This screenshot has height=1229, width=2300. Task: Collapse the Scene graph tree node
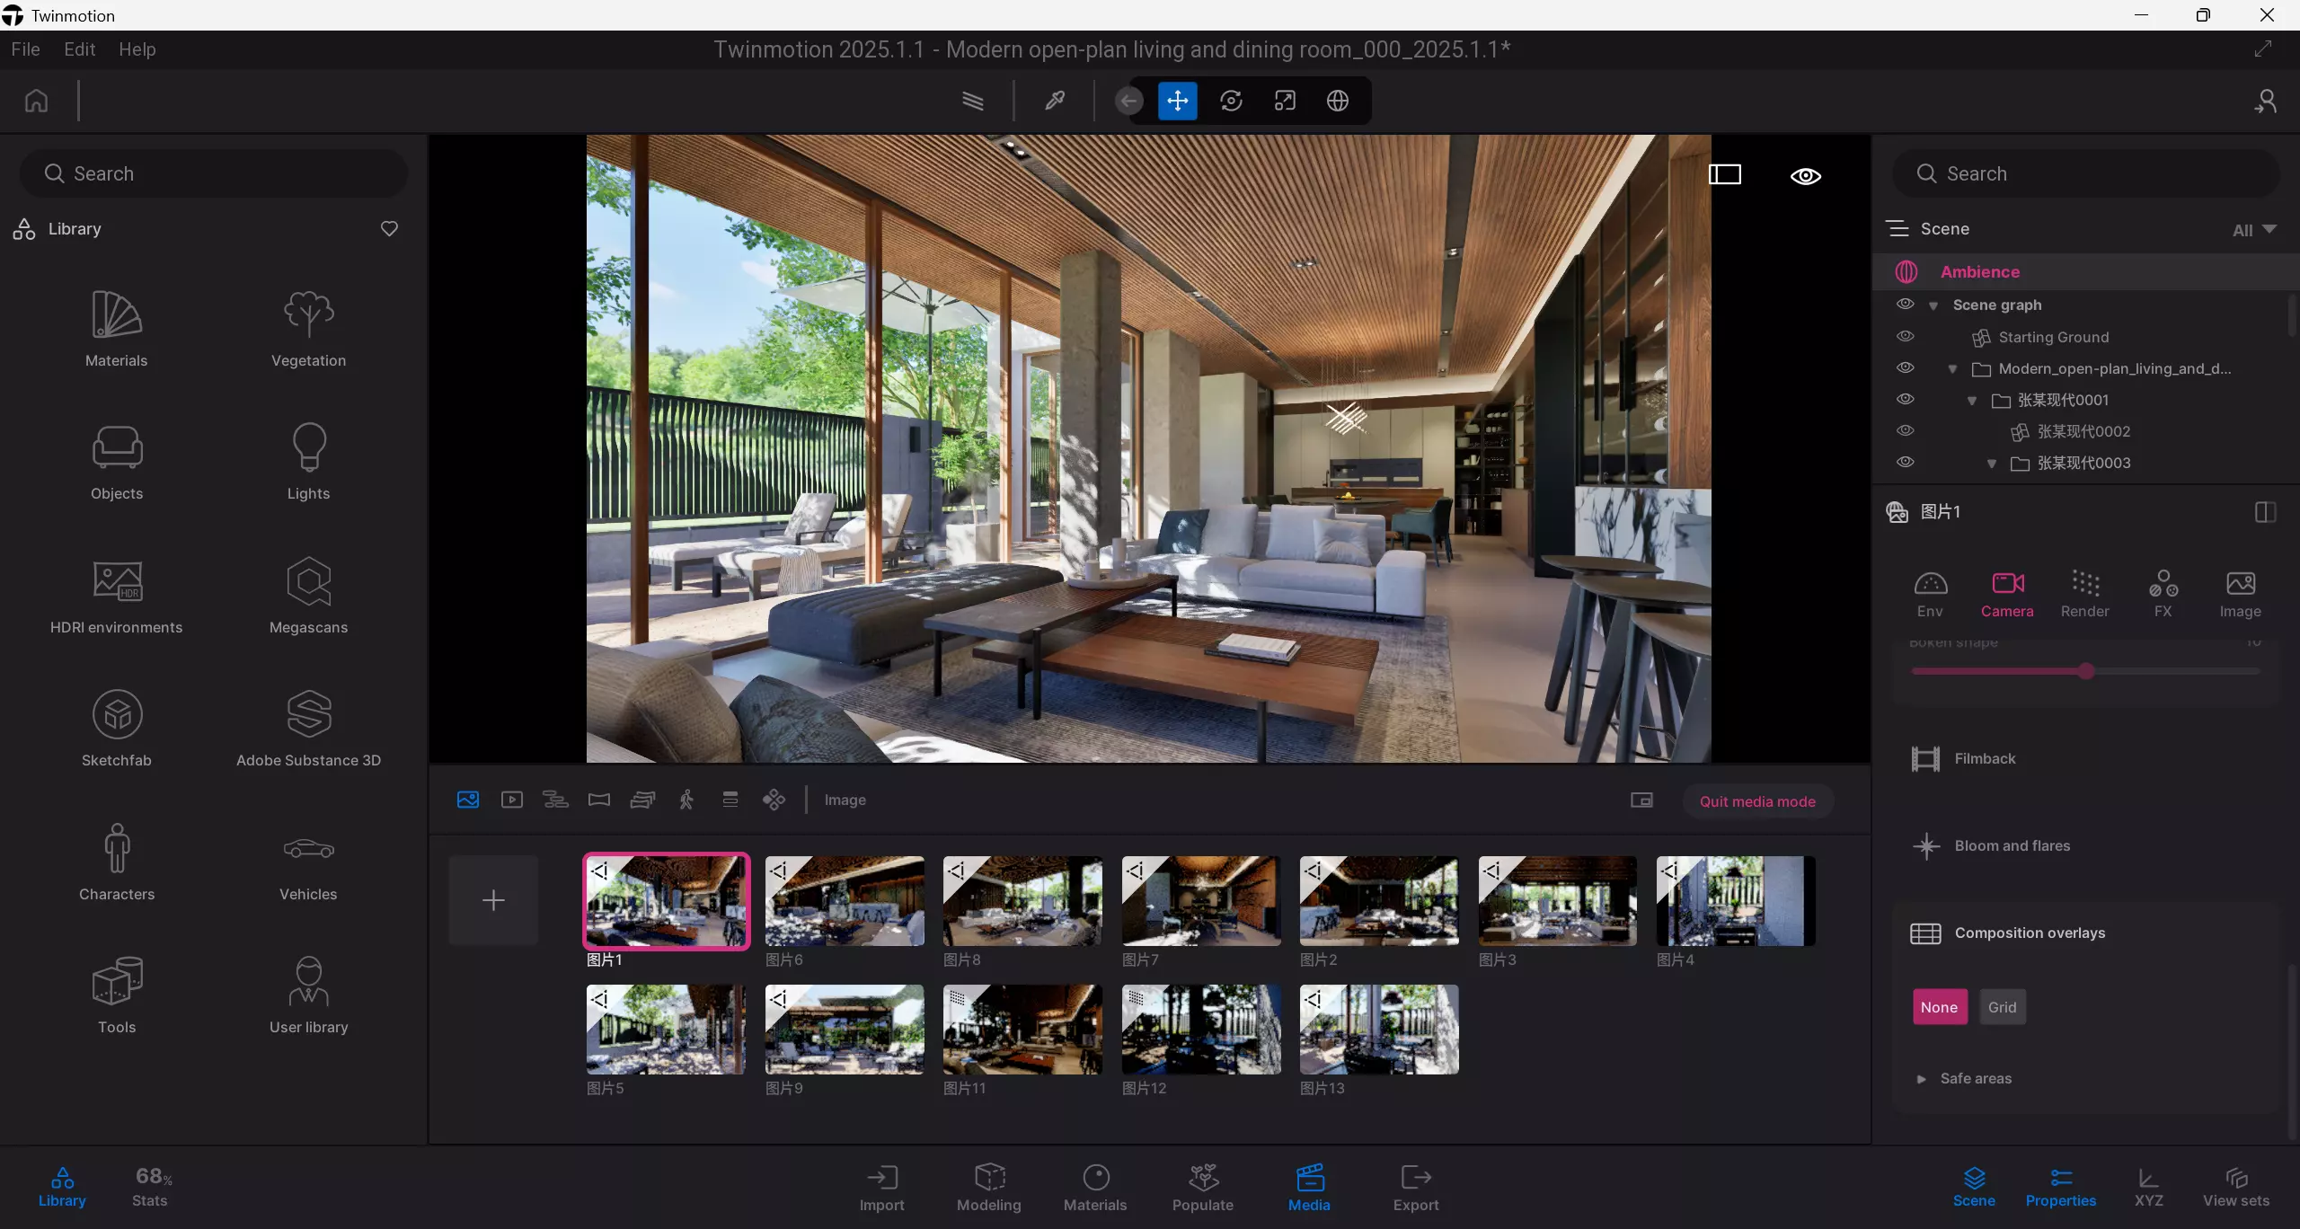tap(1933, 306)
